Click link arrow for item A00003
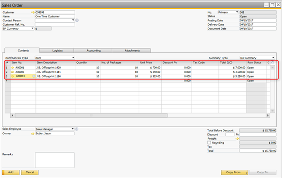 coord(13,77)
